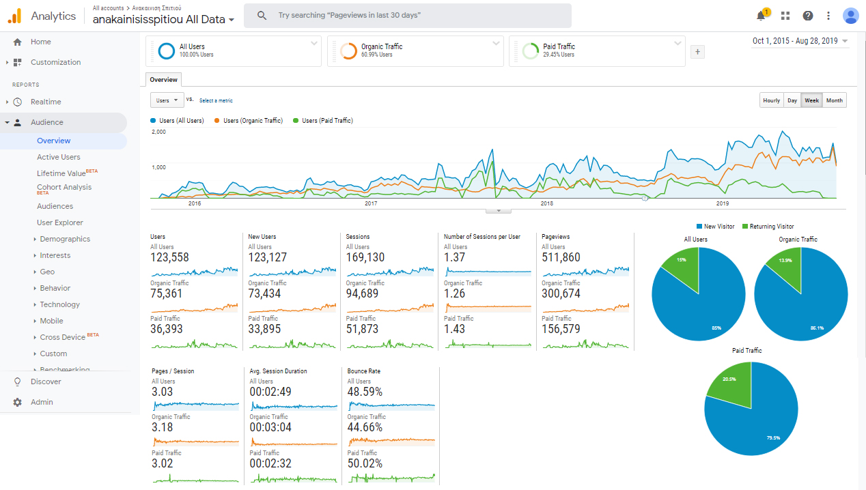Screen dimensions: 866x490
Task: Open the Users metric dropdown
Action: (x=167, y=100)
